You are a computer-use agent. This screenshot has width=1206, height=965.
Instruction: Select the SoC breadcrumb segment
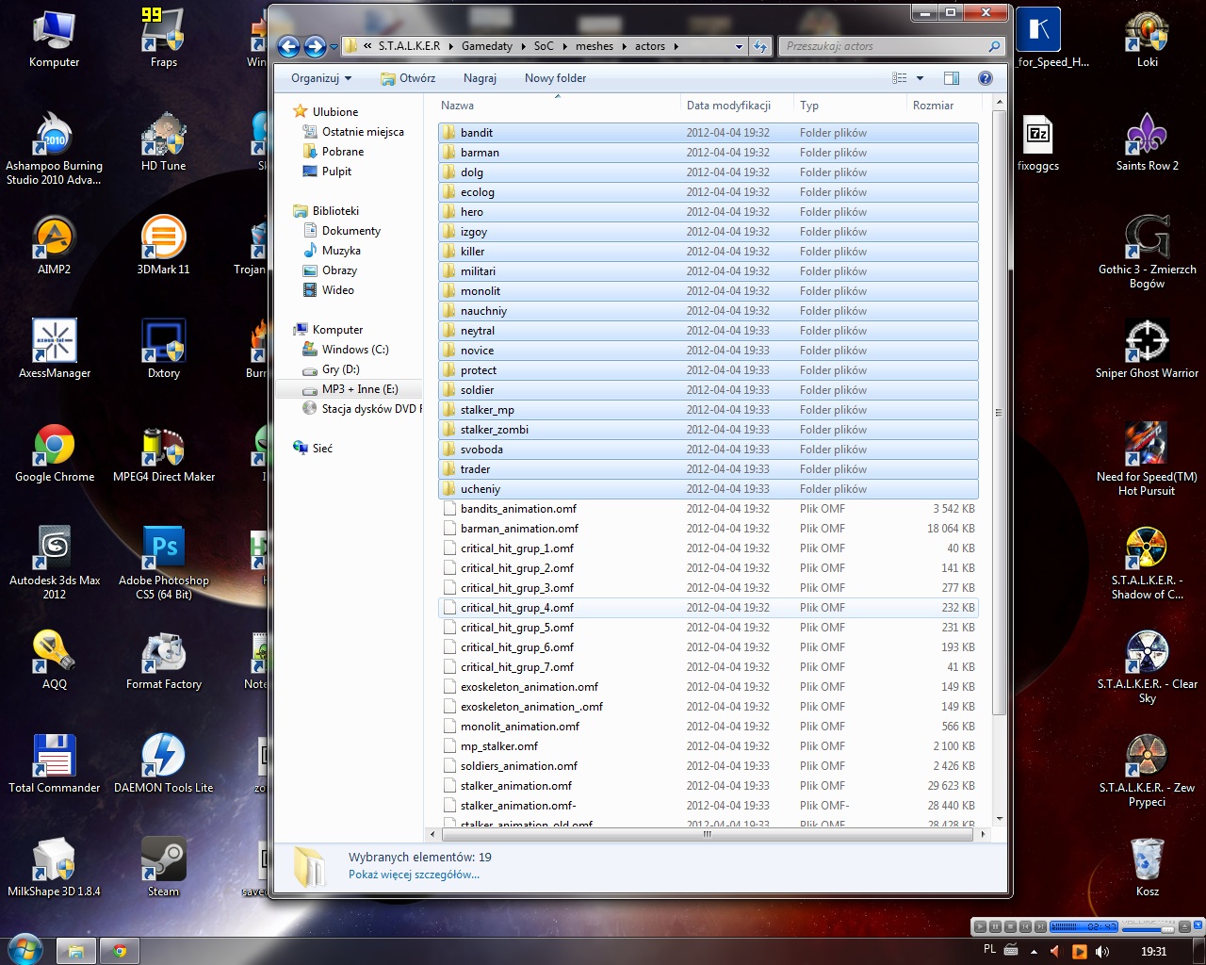(x=544, y=46)
